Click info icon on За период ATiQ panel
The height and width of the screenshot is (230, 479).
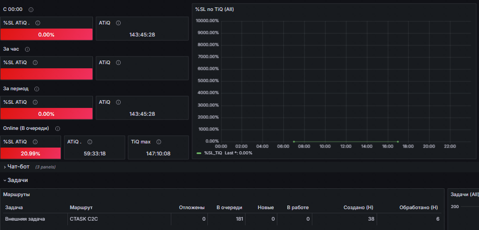coord(119,102)
